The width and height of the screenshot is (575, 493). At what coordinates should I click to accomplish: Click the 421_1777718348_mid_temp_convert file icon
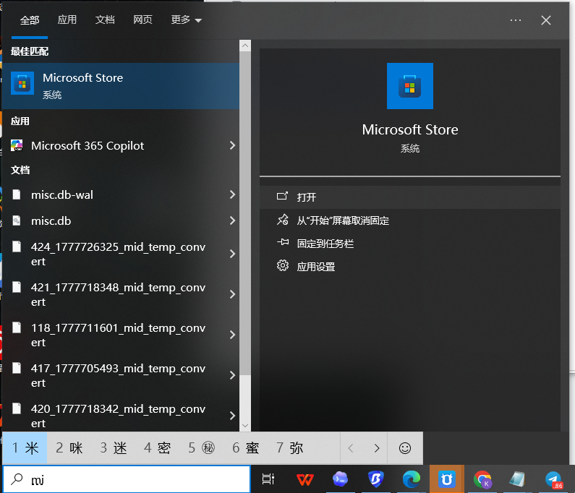tap(17, 287)
